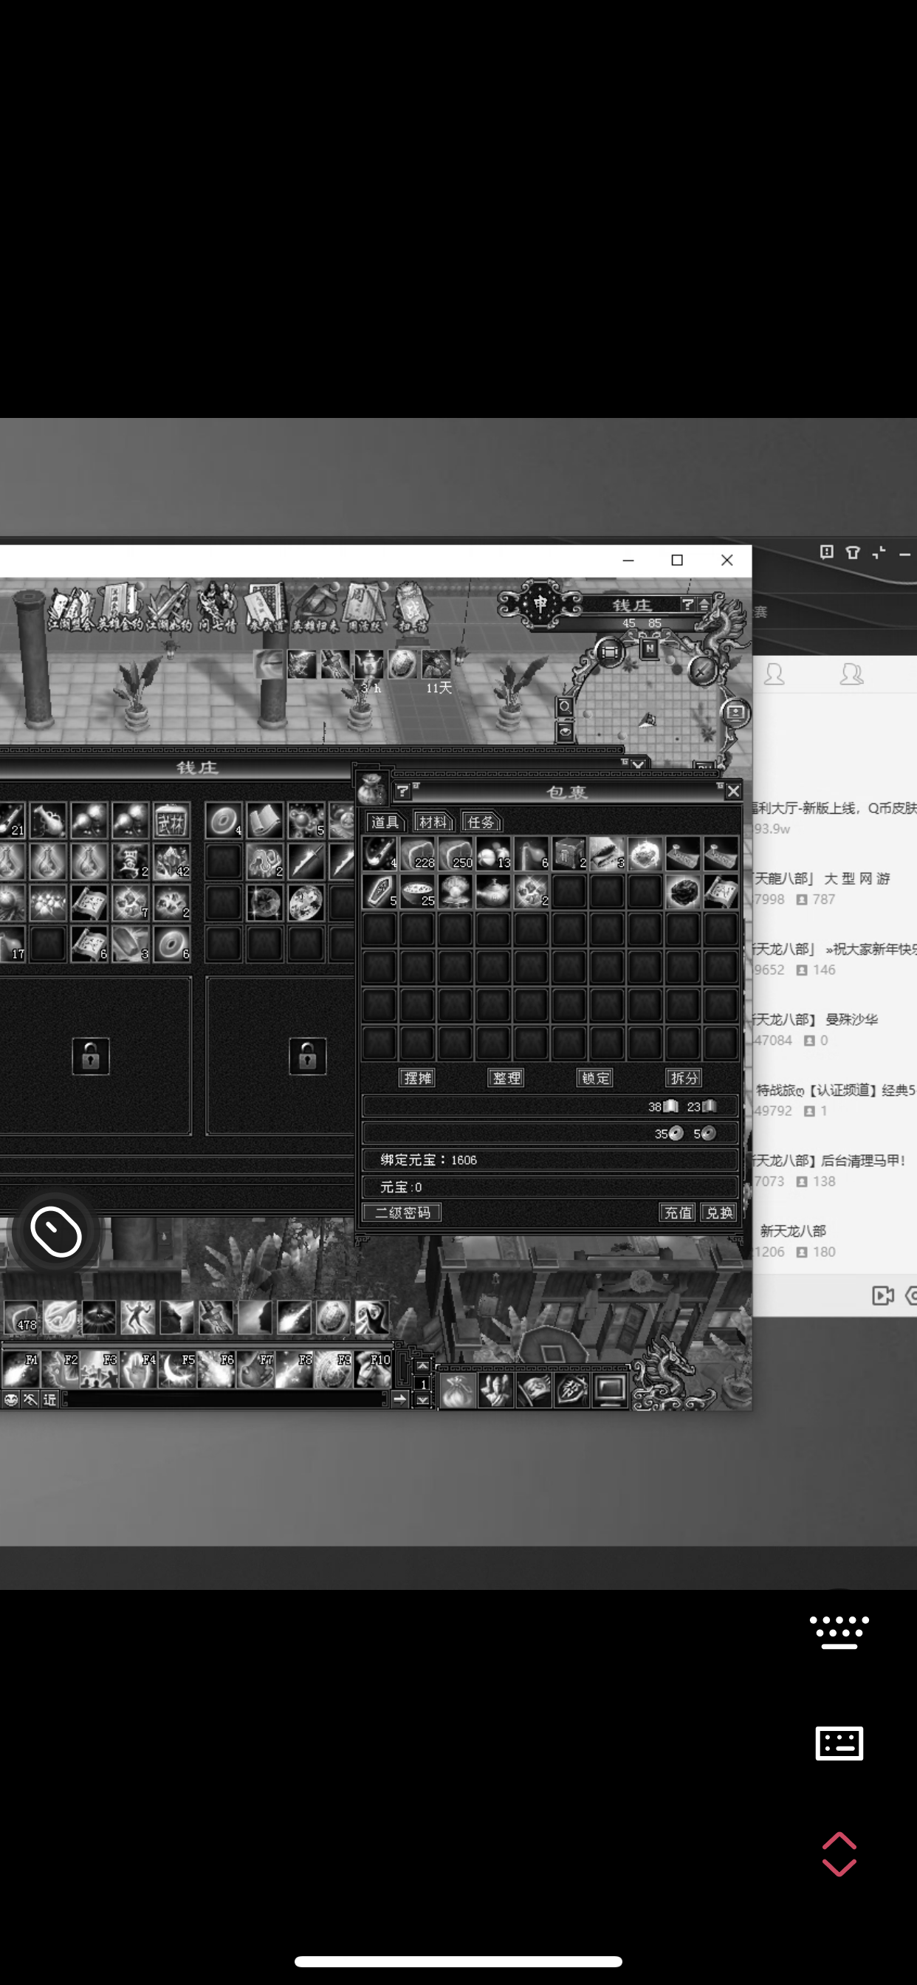Open the 江湖盛会 activity icon
This screenshot has height=1985, width=917.
pos(70,608)
